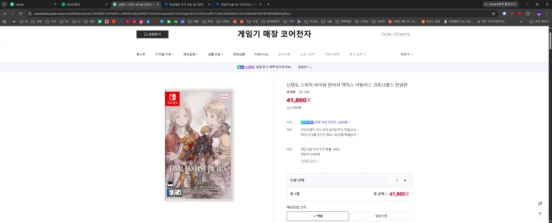Click the 0건 리뷰 review count link
This screenshot has width=552, height=223.
click(x=304, y=92)
